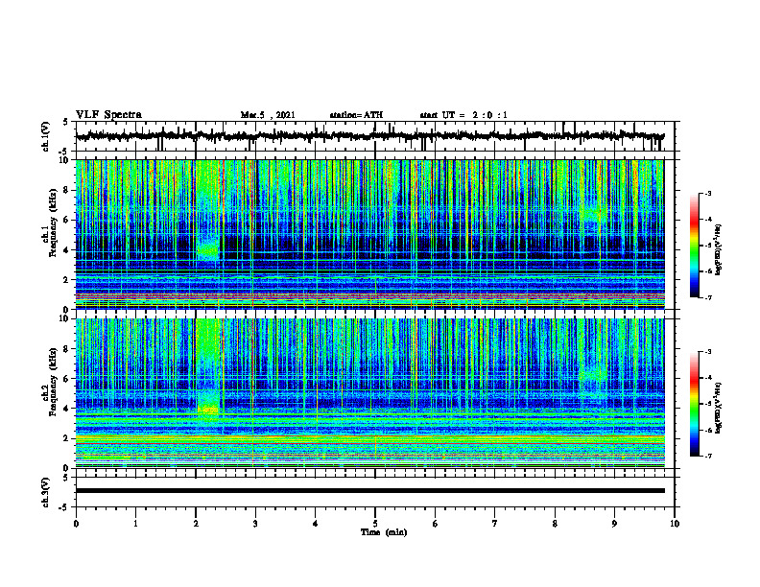Image resolution: width=760 pixels, height=587 pixels.
Task: Click the "start UT = 2 : 0 : 1" text
Action: 463,115
